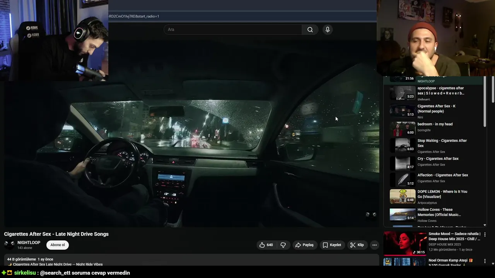
Task: Click the 143 abone subscriber count
Action: 25,248
